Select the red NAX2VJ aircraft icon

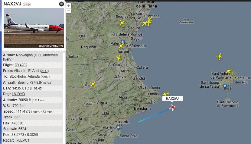click(173, 108)
